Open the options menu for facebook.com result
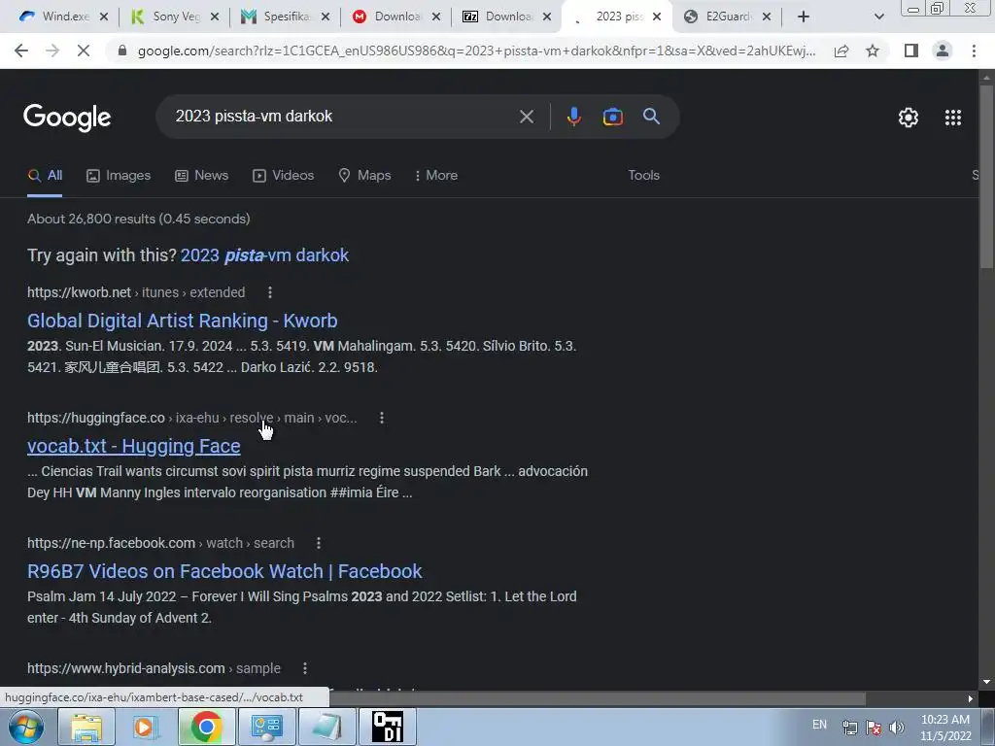The height and width of the screenshot is (746, 995). pos(319,543)
